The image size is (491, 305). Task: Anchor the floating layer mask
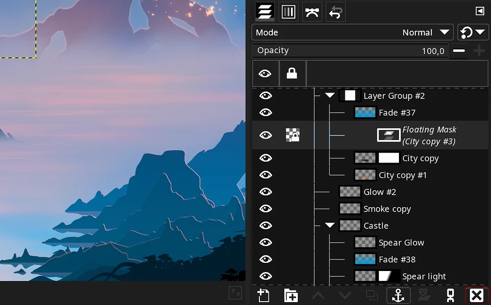[x=398, y=295]
